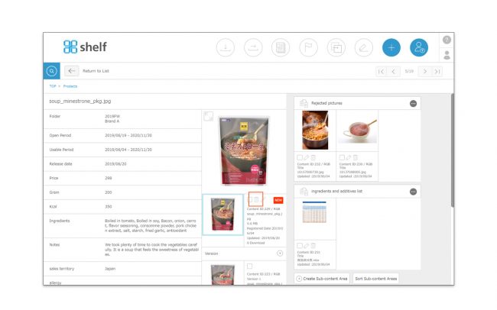Click the download icon in the top toolbar
Image resolution: width=497 pixels, height=310 pixels.
click(x=226, y=47)
